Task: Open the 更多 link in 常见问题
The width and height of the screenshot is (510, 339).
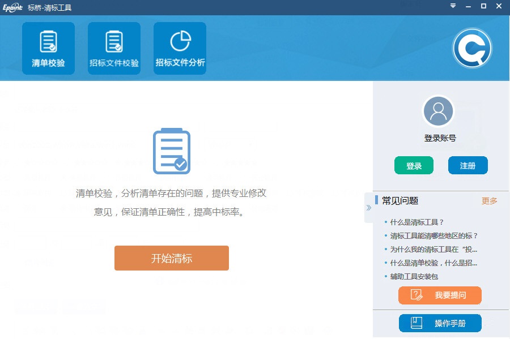Action: tap(488, 201)
